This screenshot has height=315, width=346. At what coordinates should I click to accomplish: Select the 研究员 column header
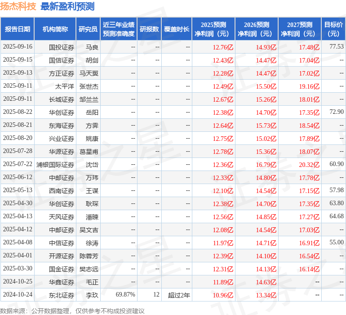88,29
